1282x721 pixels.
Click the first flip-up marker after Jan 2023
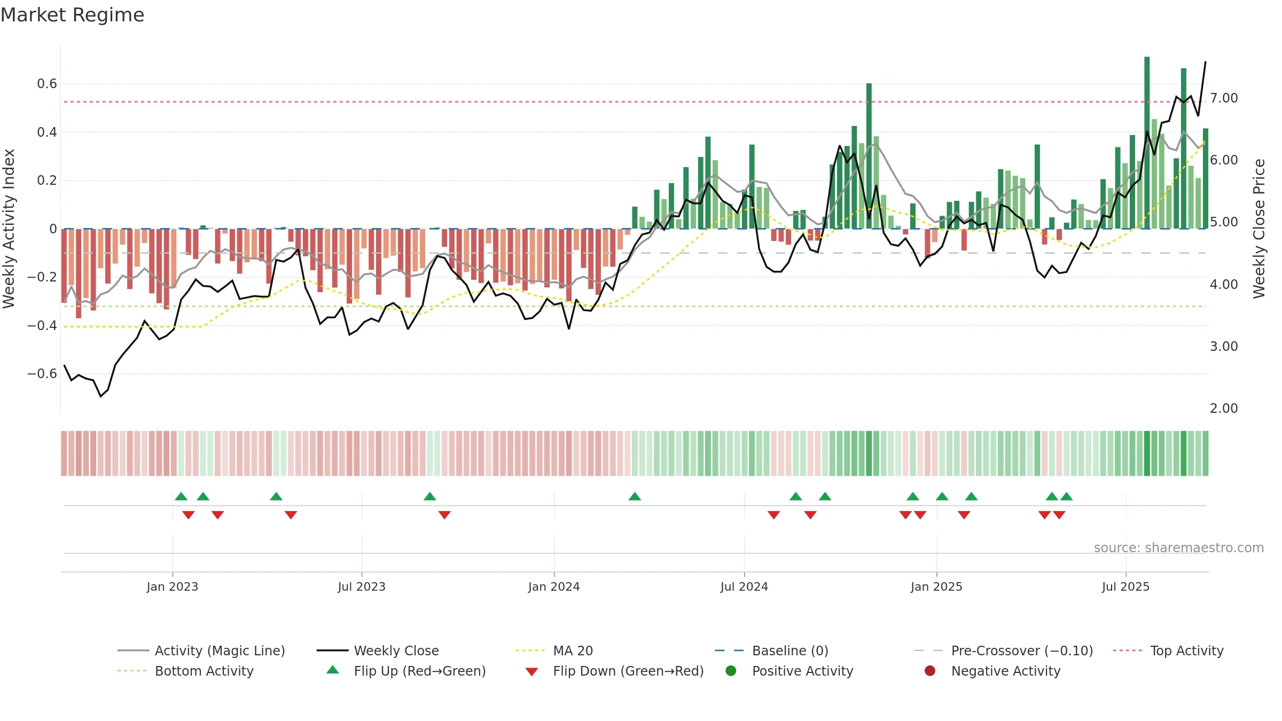181,496
